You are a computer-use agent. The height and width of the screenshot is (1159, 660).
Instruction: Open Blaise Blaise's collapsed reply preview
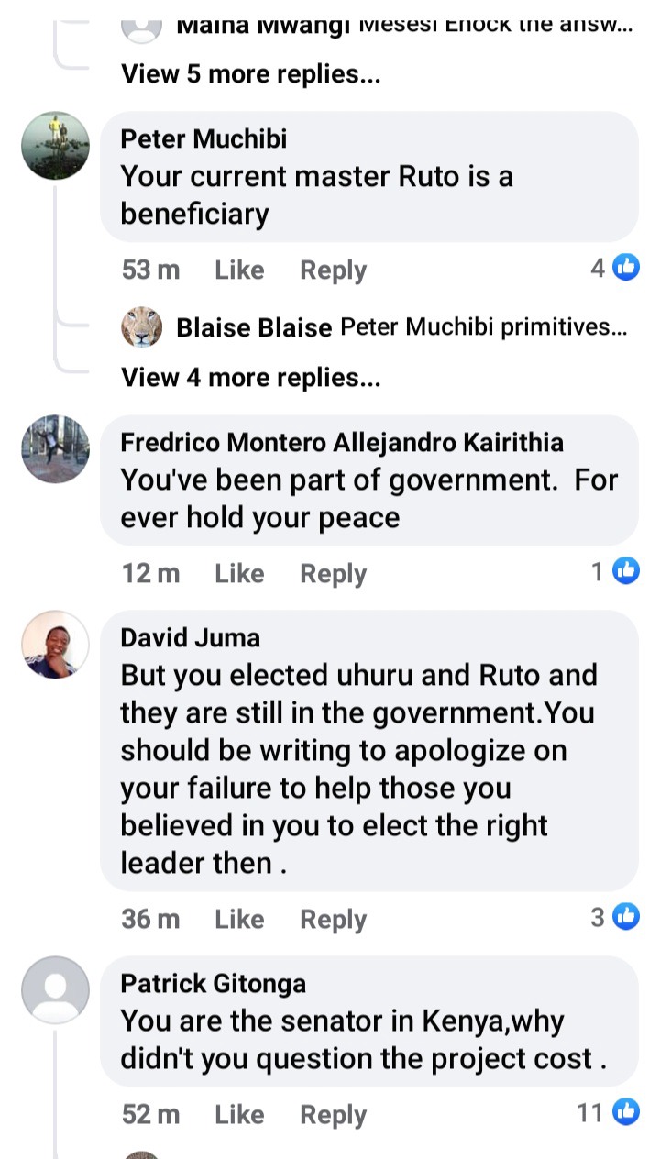point(401,327)
